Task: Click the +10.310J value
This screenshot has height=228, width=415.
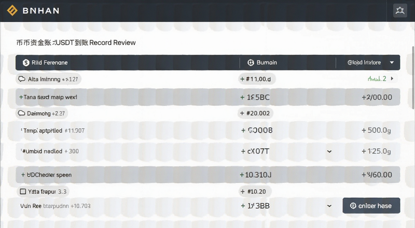Action: coord(255,175)
